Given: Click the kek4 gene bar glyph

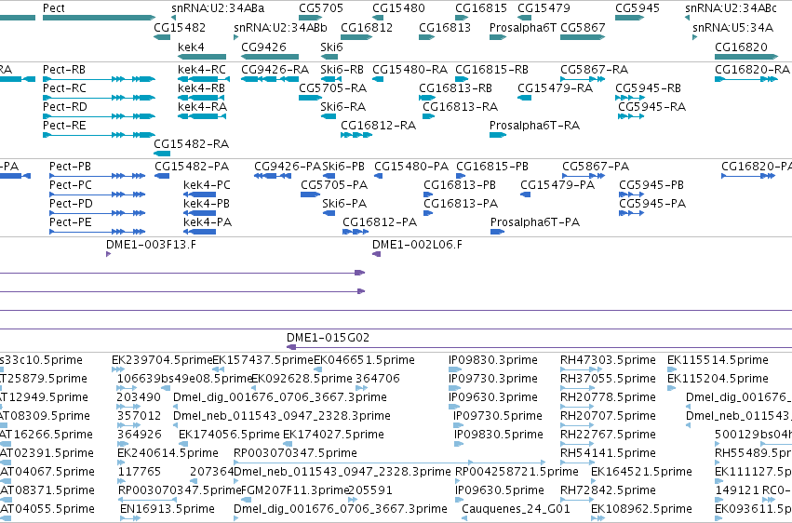Looking at the screenshot, I should tap(202, 57).
